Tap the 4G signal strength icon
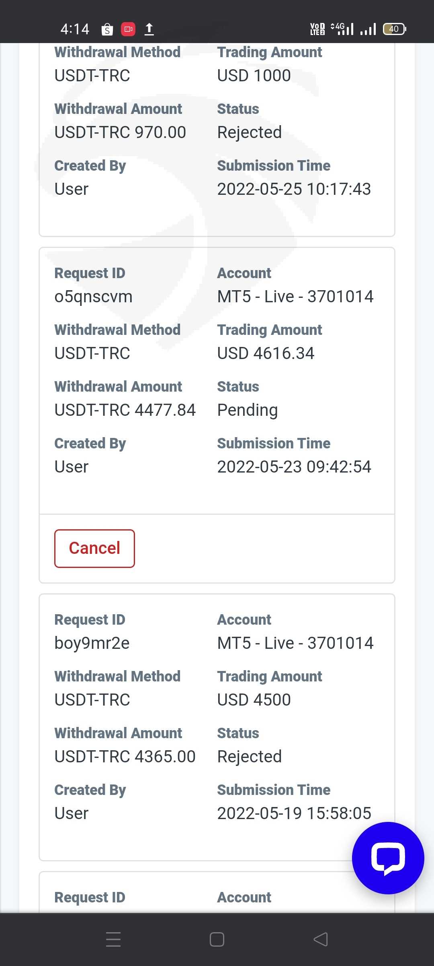 point(342,29)
